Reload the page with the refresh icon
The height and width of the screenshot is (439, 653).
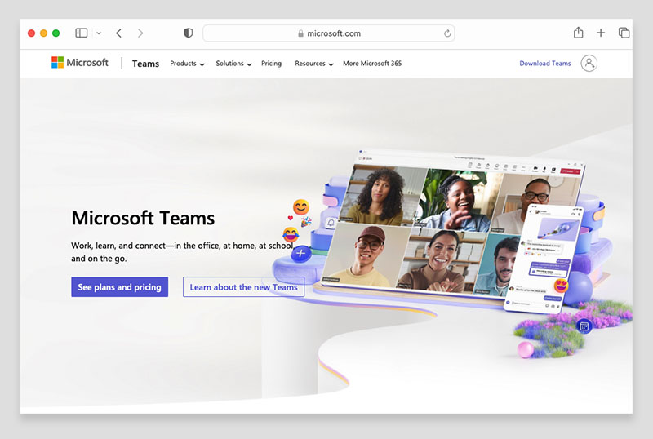tap(447, 33)
